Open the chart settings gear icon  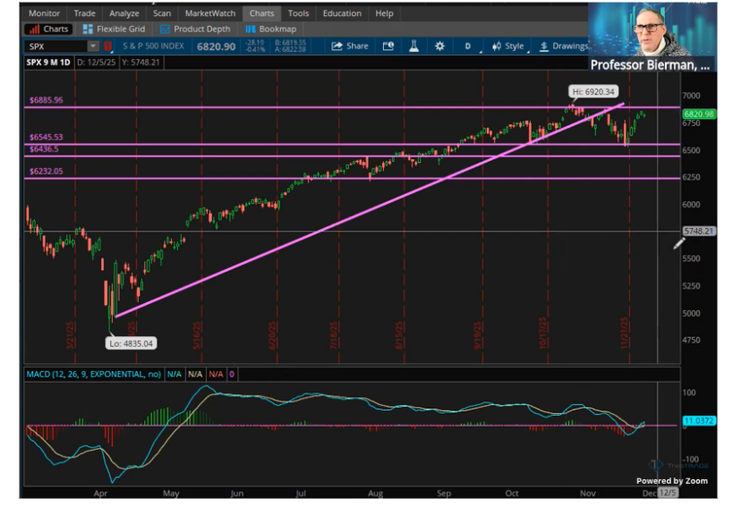[439, 46]
